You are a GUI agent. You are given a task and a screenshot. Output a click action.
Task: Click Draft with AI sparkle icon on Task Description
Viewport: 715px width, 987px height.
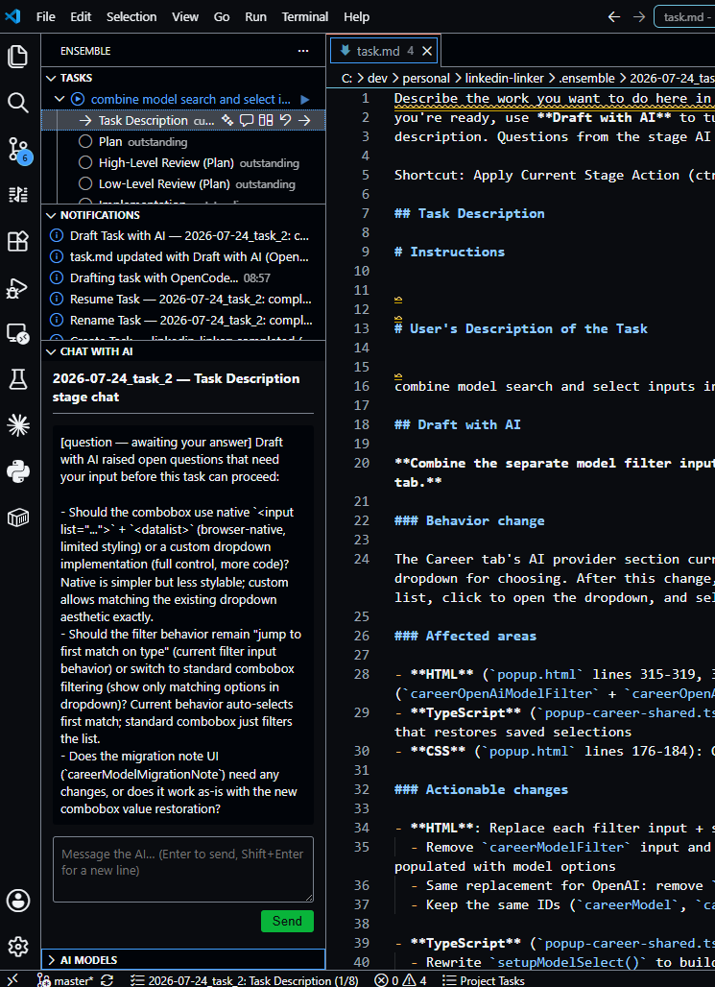(x=227, y=120)
